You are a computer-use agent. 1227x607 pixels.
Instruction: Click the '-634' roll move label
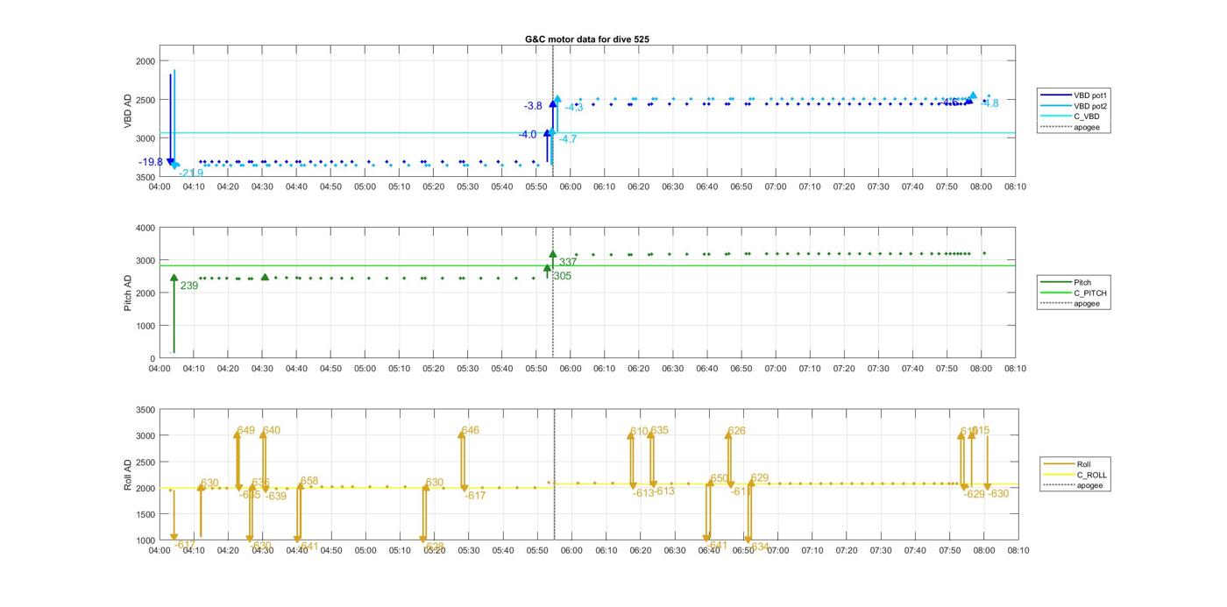pos(758,547)
